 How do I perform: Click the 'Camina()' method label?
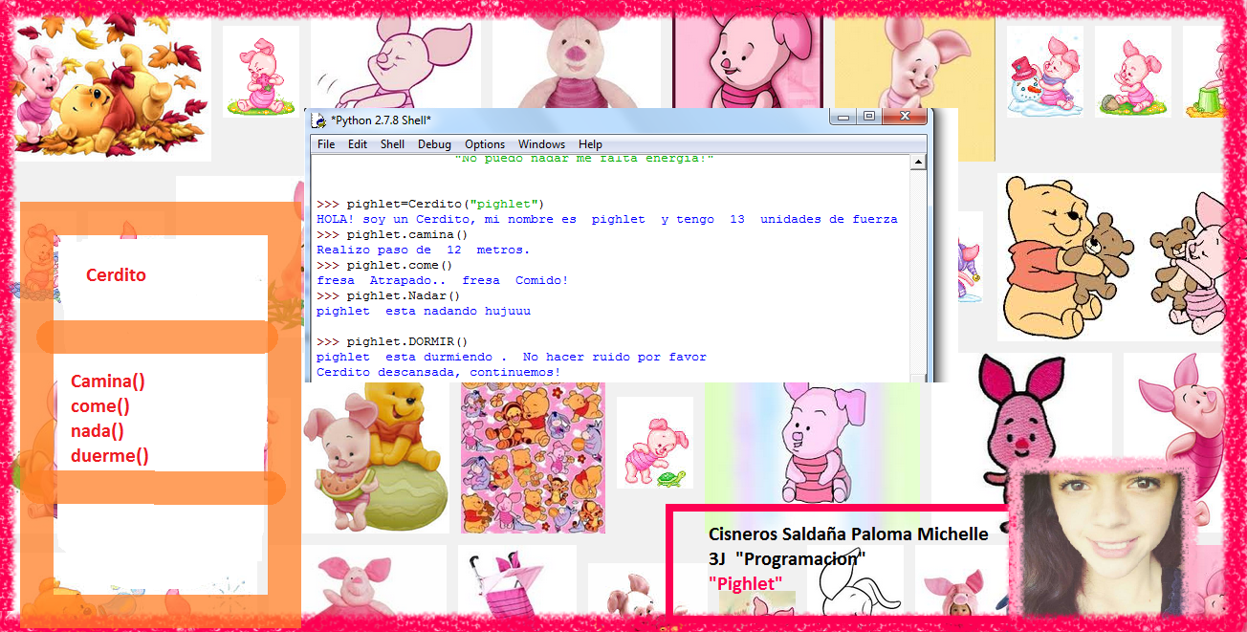pyautogui.click(x=108, y=381)
